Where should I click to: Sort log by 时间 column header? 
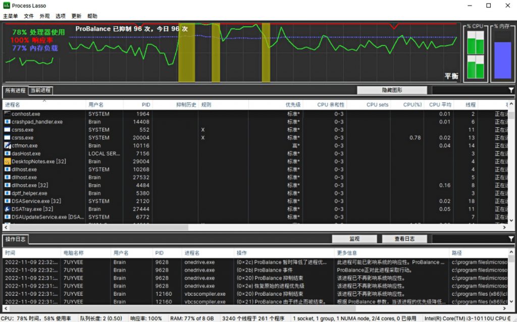(x=32, y=253)
